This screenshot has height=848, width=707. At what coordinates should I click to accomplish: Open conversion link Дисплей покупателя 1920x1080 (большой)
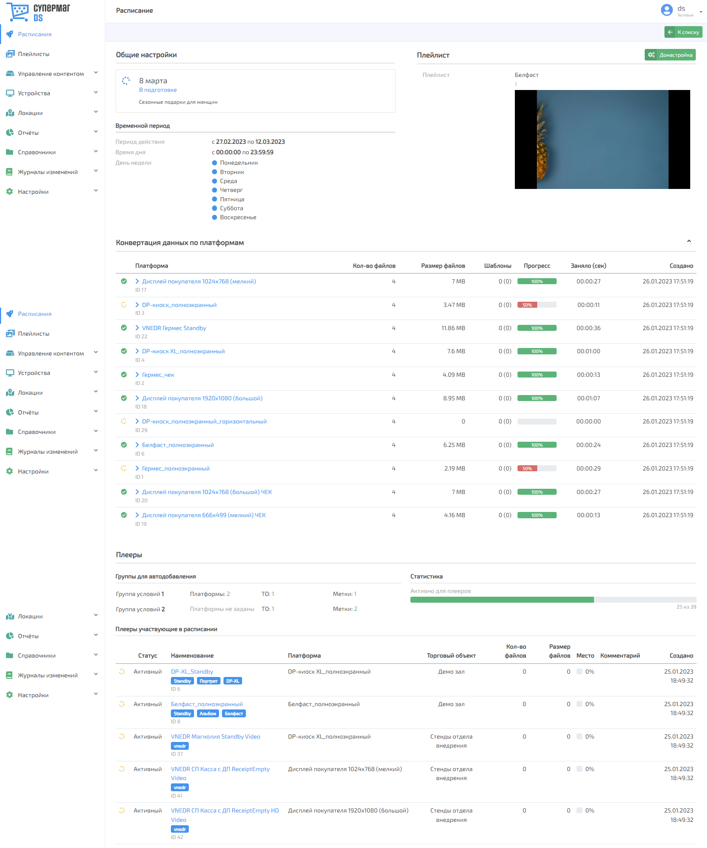[202, 398]
